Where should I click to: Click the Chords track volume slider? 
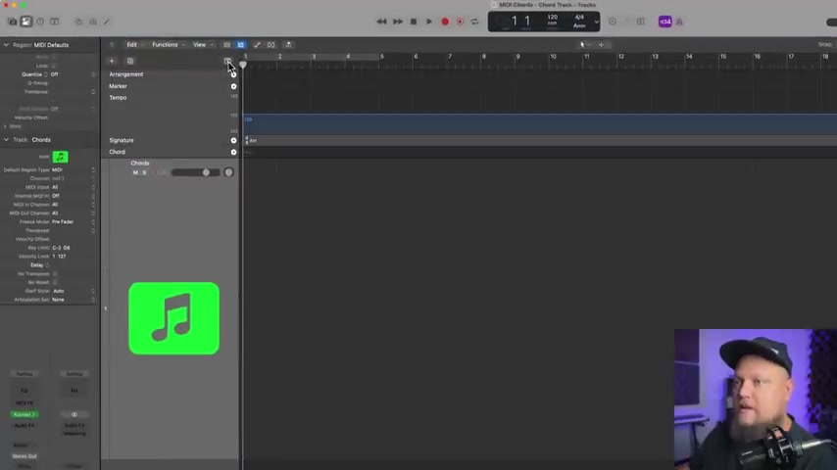point(195,172)
